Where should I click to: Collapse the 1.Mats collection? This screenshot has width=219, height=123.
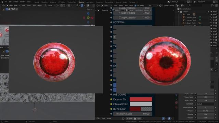tap(179, 12)
